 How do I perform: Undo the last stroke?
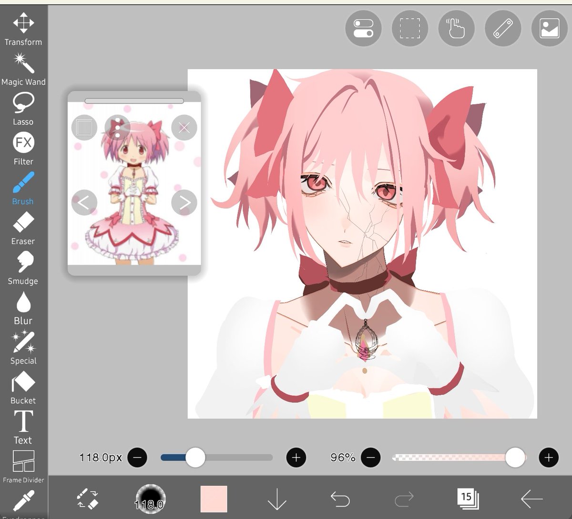pos(340,499)
